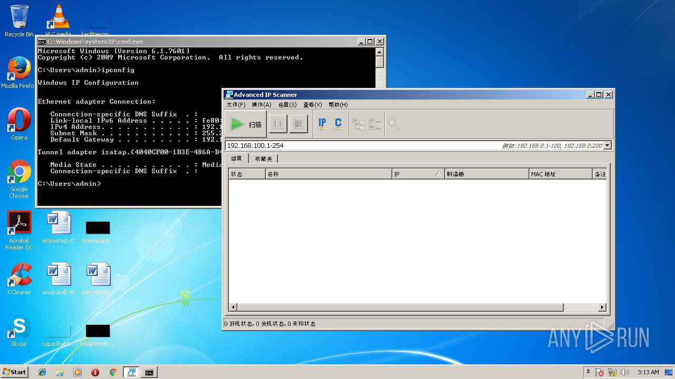Launch Chrome from the taskbar
This screenshot has width=675, height=379.
point(113,372)
